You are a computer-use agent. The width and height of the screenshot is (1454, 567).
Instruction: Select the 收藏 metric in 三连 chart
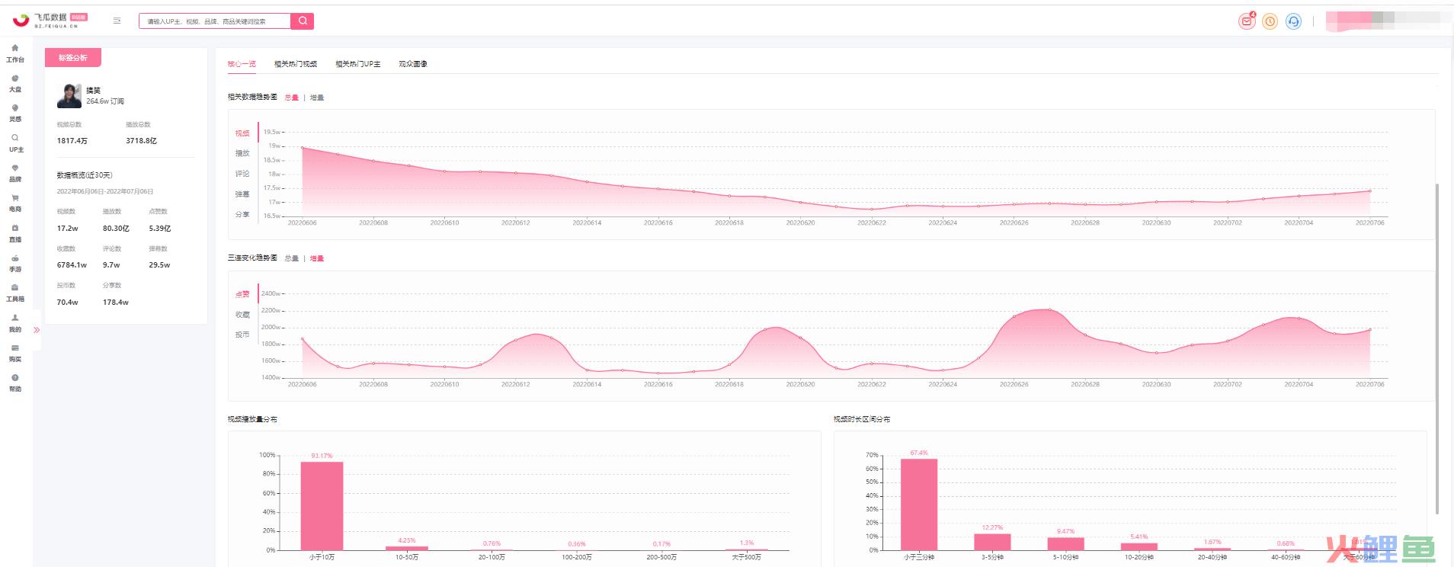[x=242, y=315]
